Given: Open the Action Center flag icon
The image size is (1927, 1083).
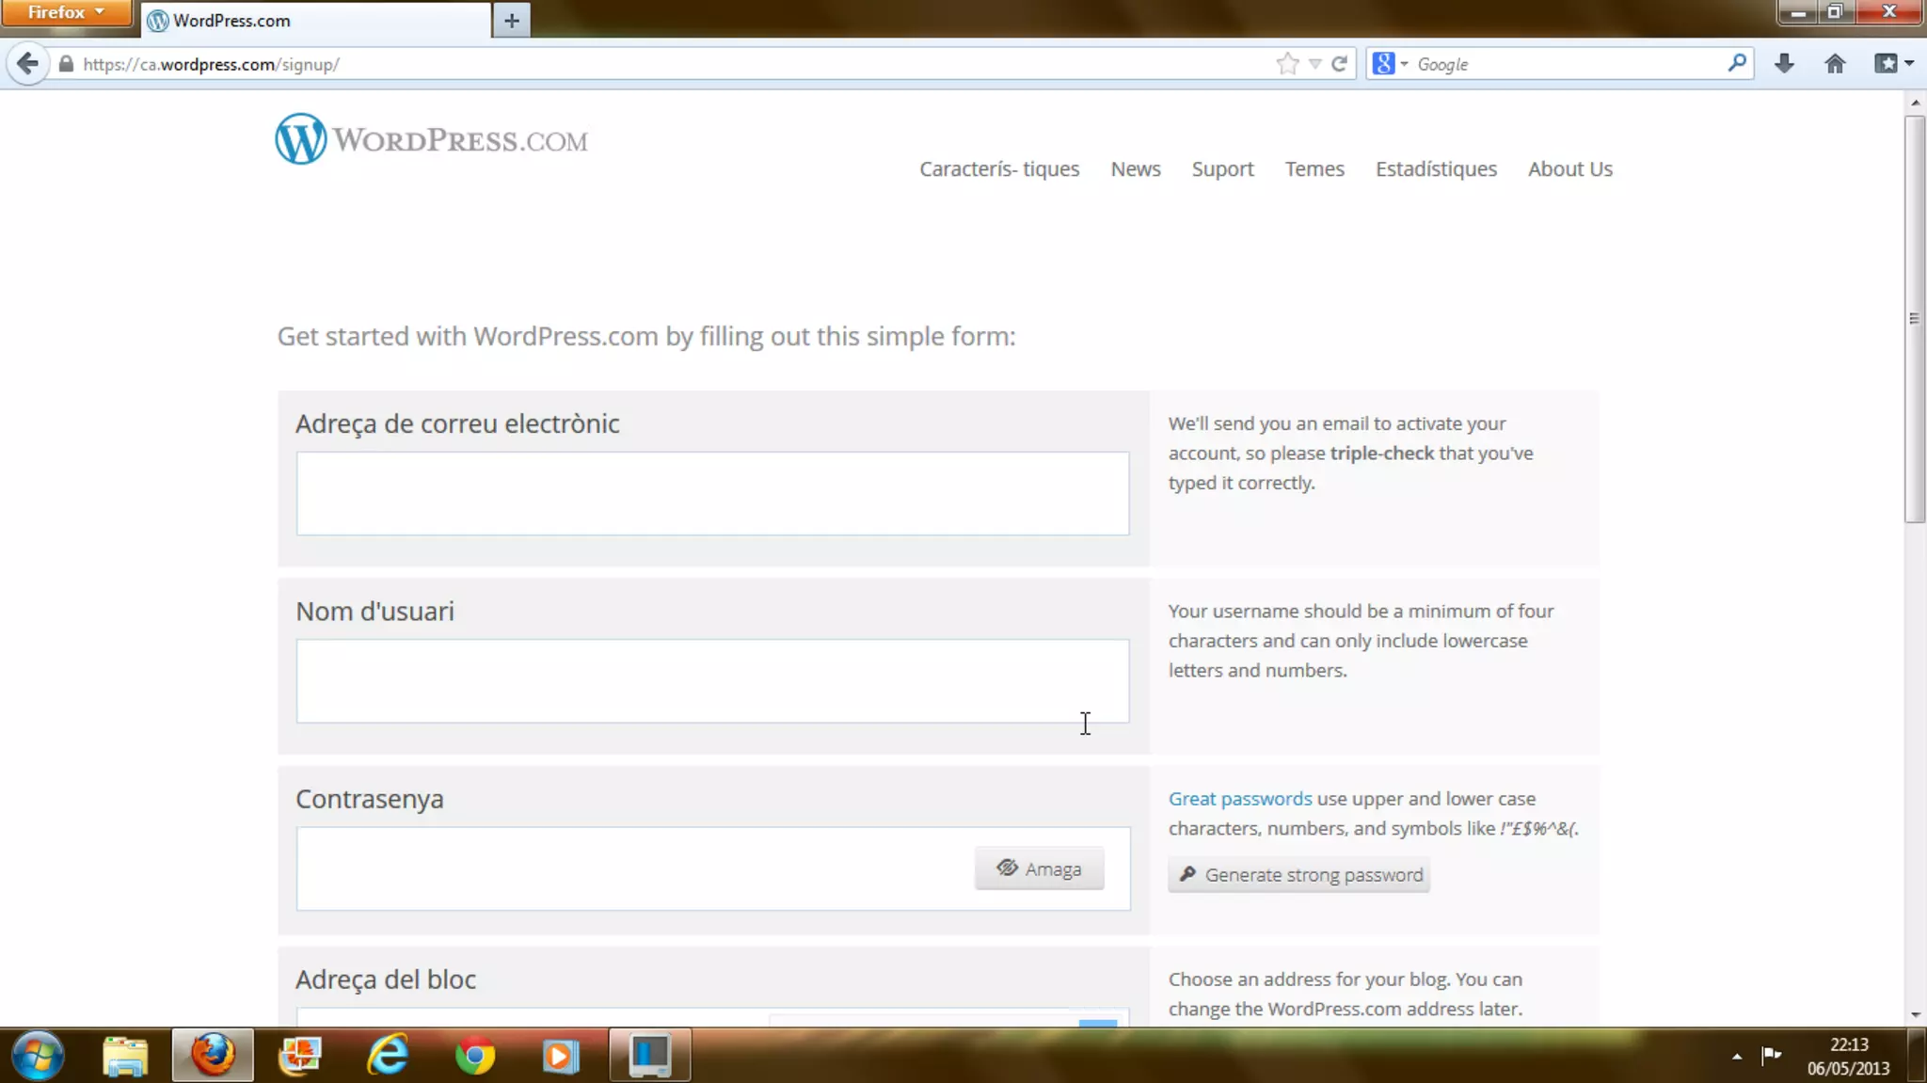Looking at the screenshot, I should pos(1772,1055).
